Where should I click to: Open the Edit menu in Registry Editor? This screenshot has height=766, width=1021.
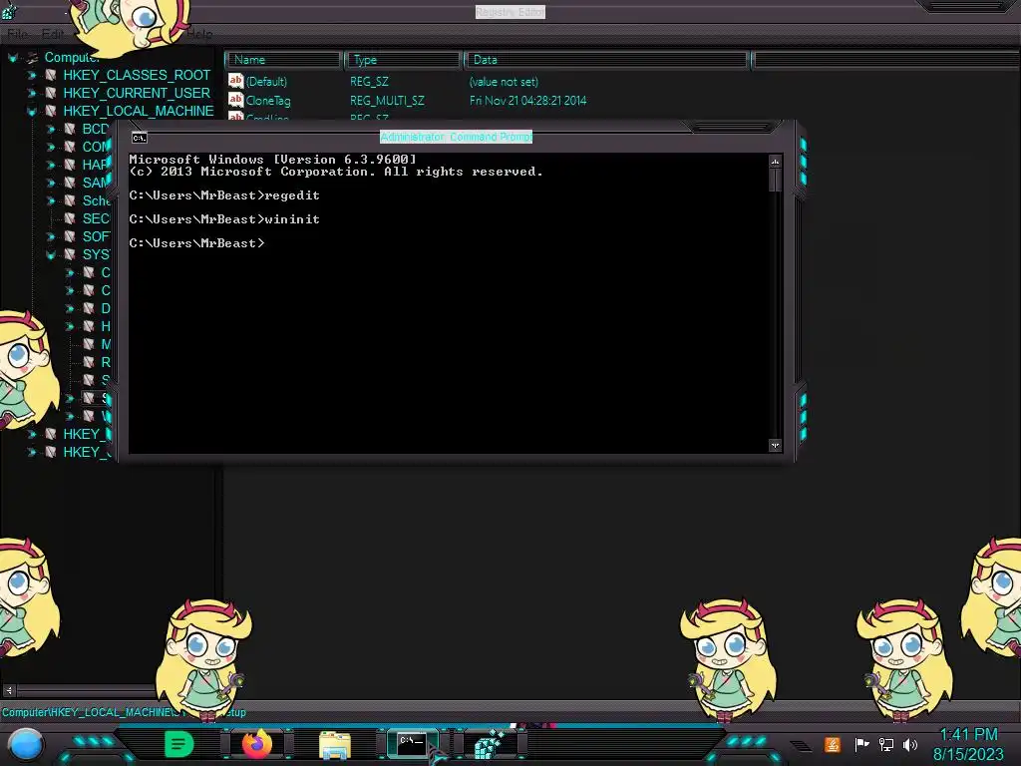[x=53, y=34]
